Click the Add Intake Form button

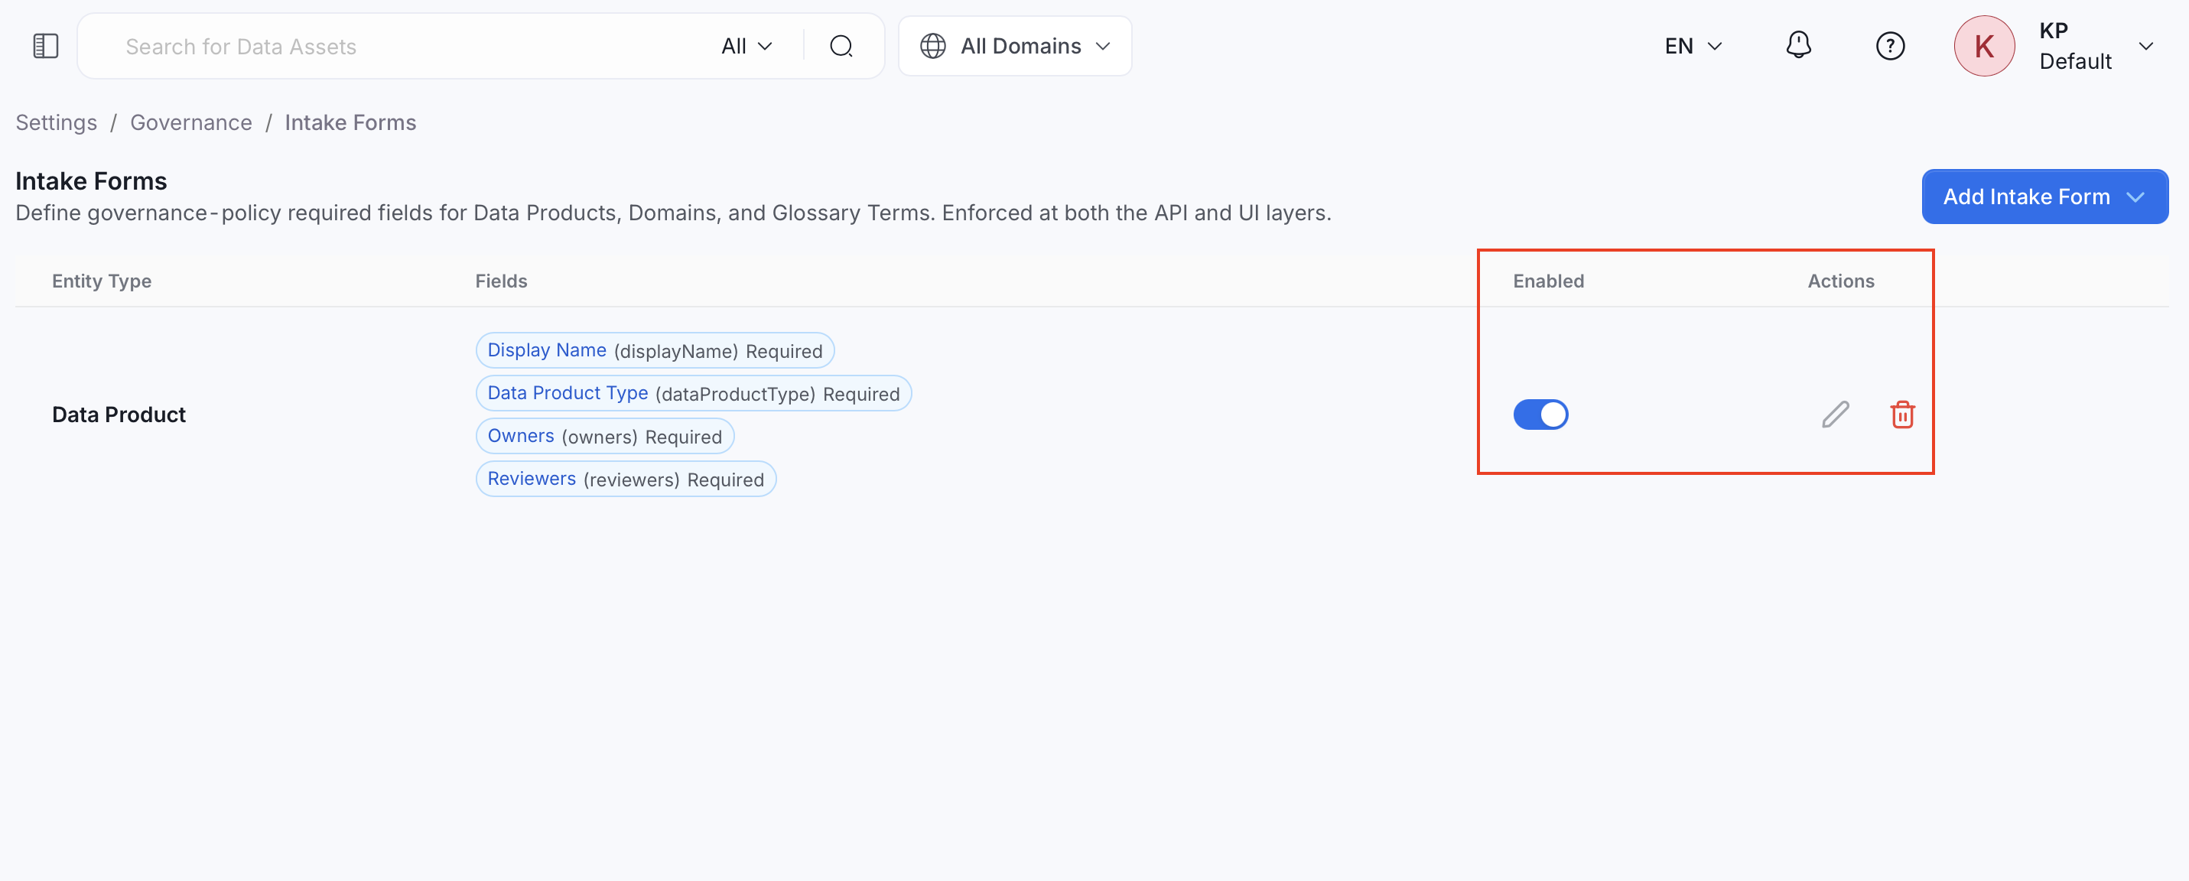point(2044,197)
